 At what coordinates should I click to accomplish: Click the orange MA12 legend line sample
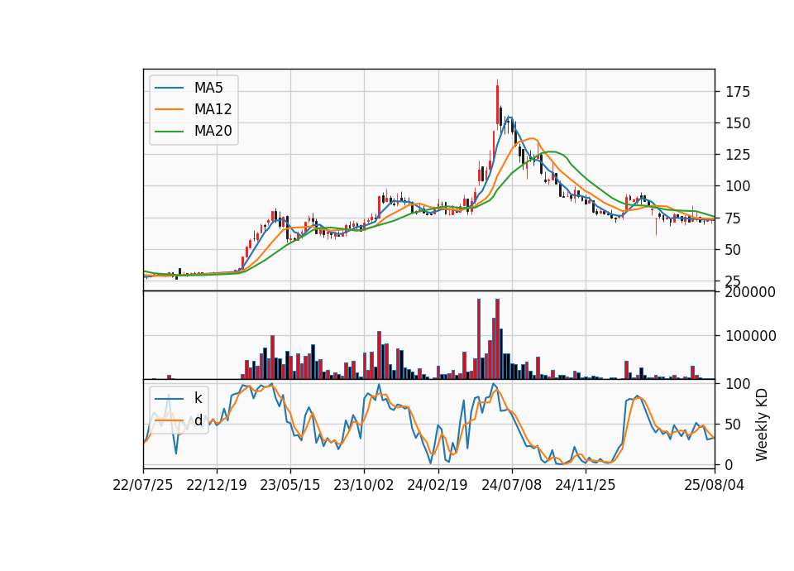tap(169, 109)
